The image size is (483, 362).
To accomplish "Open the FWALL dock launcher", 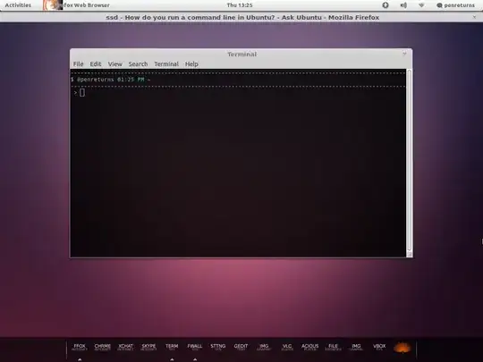I will [195, 347].
